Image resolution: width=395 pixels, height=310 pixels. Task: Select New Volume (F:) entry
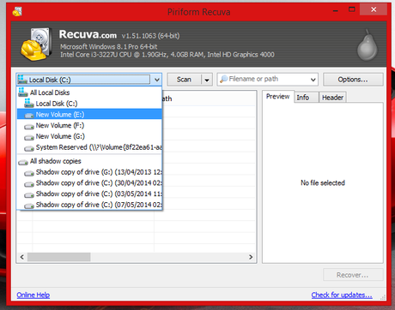(89, 125)
